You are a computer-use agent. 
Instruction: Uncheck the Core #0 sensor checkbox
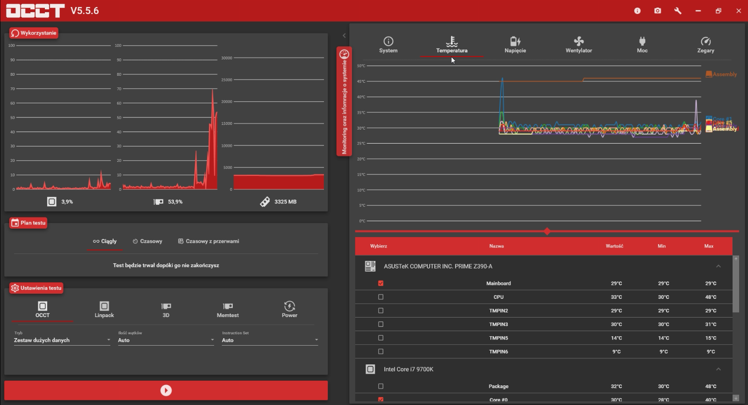(x=381, y=399)
